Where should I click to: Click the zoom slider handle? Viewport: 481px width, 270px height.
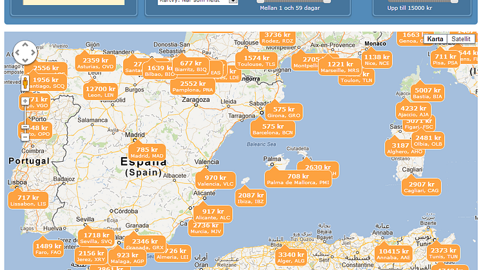click(25, 126)
